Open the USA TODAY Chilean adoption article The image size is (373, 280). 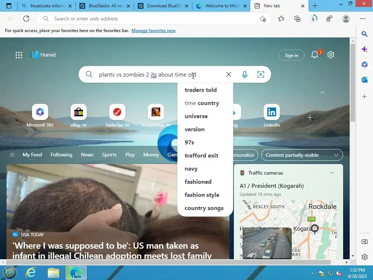[x=112, y=250]
